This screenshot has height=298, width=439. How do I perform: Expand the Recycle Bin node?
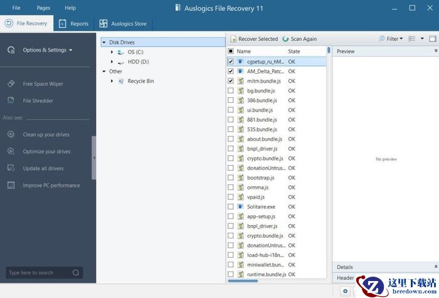click(112, 81)
